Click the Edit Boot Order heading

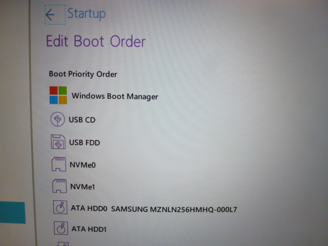coord(96,42)
